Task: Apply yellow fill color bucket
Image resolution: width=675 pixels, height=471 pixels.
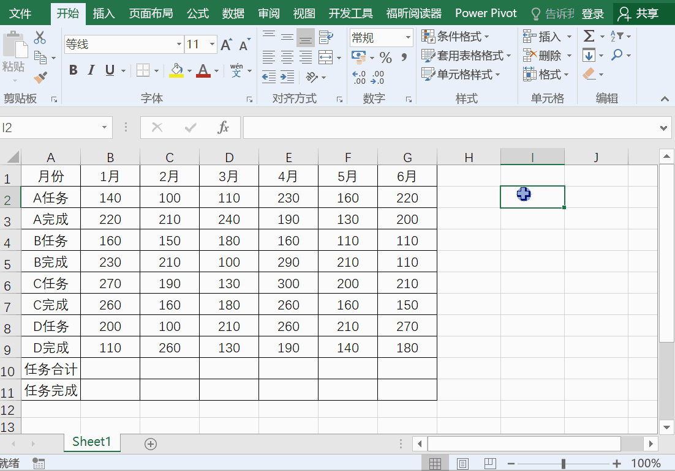Action: click(176, 70)
